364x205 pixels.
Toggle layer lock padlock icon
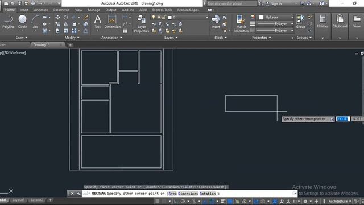pos(164,17)
